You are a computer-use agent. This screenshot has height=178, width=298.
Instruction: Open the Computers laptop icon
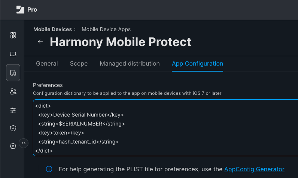tap(13, 54)
